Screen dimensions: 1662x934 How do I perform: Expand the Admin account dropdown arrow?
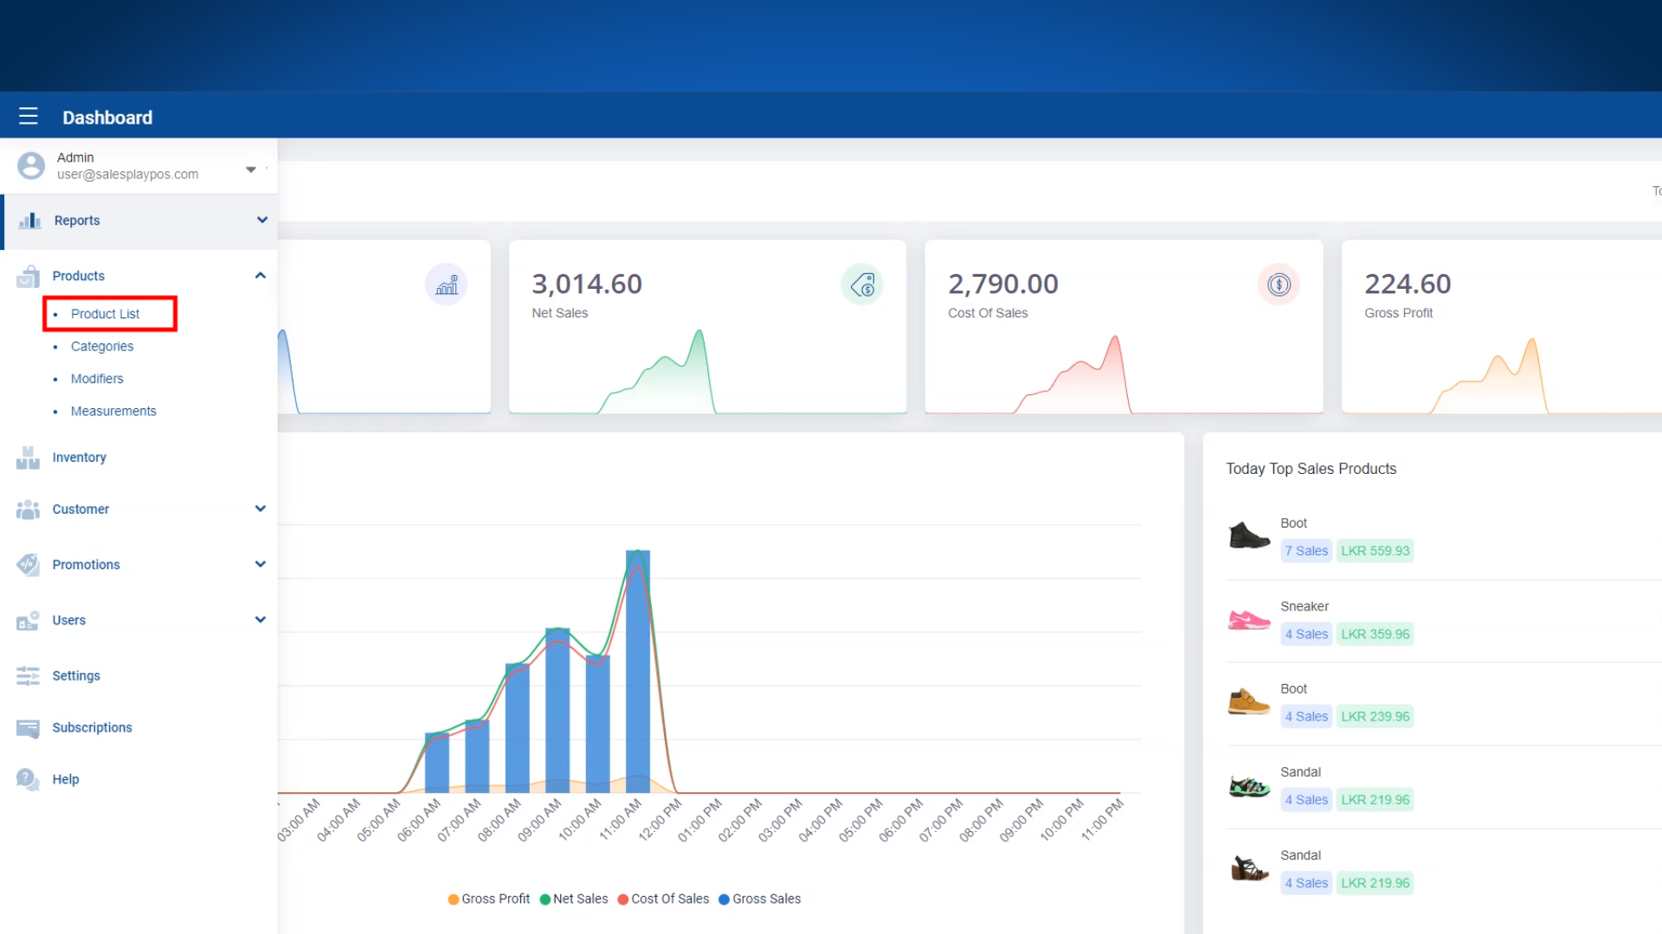(251, 170)
